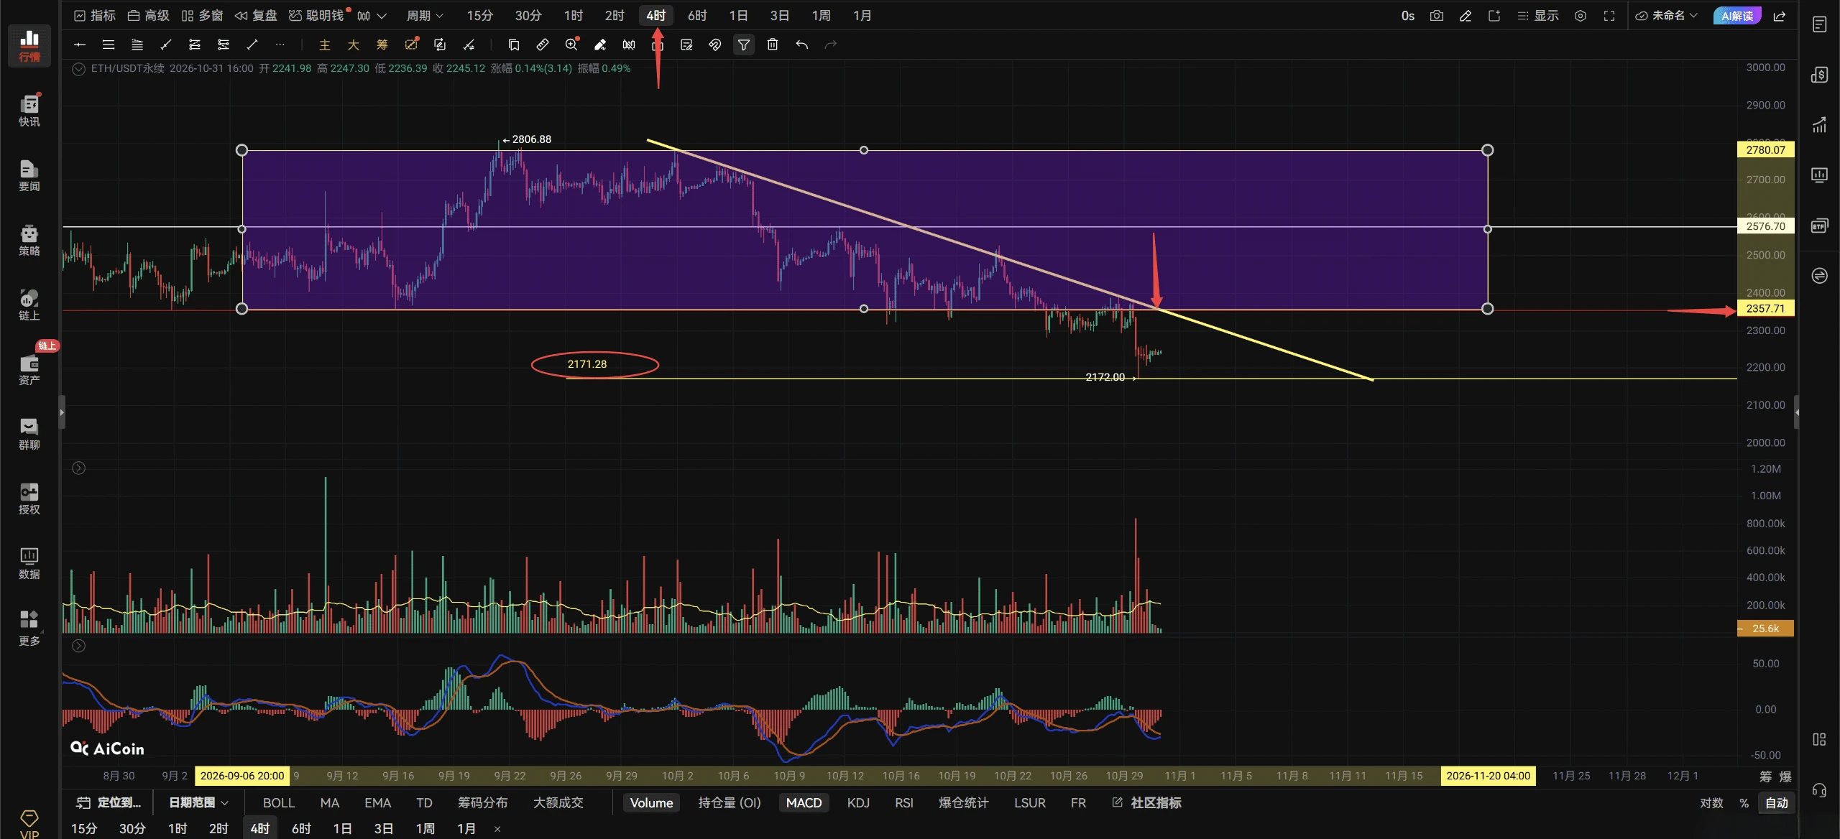Screen dimensions: 1840x839
Task: Open the candlestick chart type dropdown
Action: (x=372, y=16)
